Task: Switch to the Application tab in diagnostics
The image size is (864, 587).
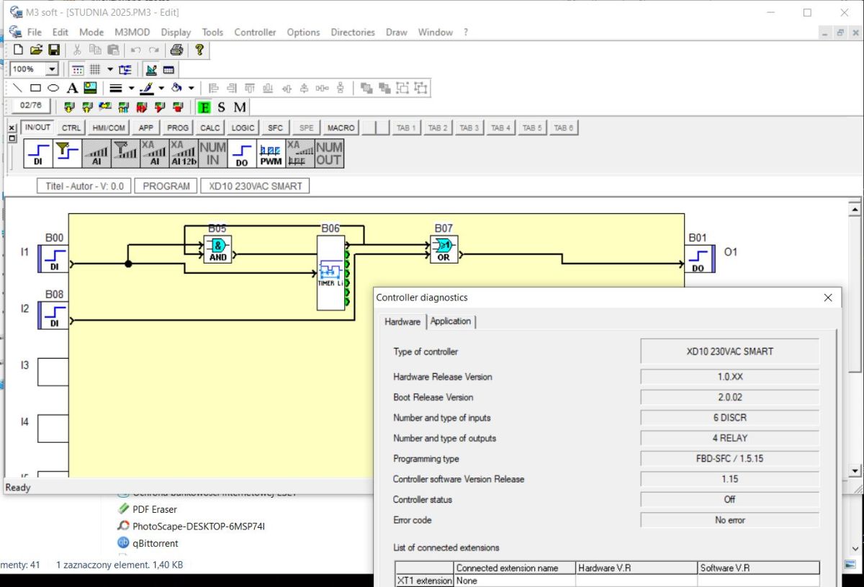Action: pos(451,321)
